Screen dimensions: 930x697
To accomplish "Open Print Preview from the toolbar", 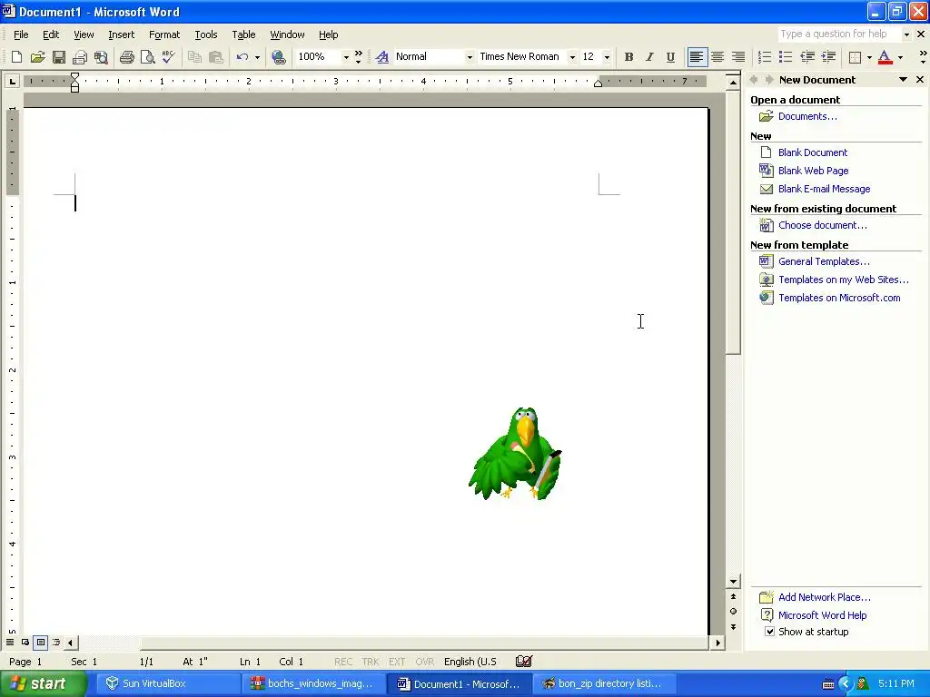I will [148, 57].
